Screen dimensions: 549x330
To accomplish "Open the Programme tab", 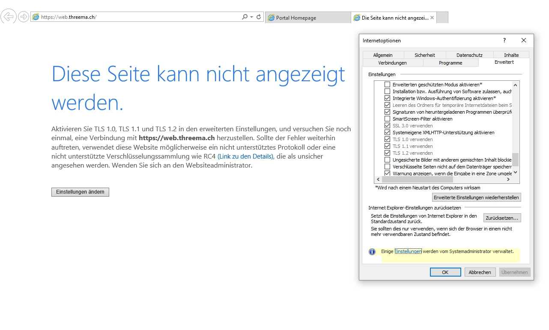I will (x=451, y=63).
